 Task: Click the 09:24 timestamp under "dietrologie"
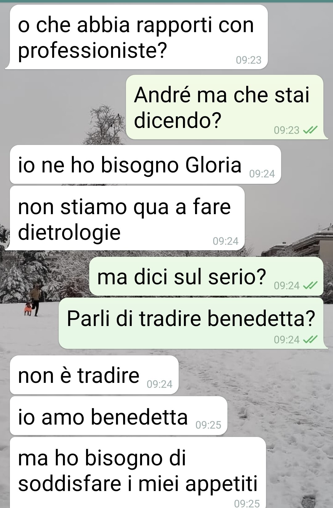click(226, 241)
